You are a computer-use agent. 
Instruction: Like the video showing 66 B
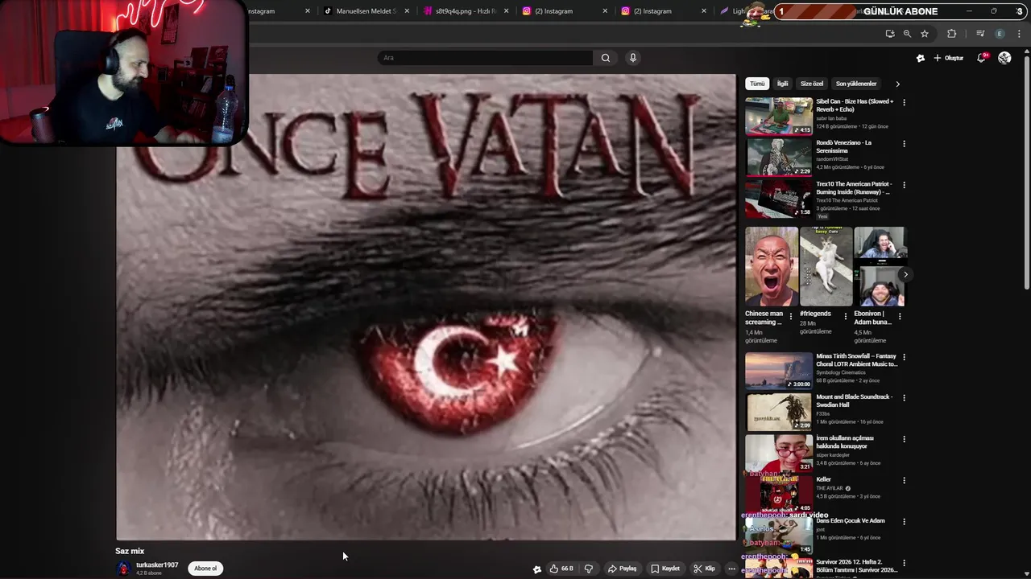[x=561, y=569]
